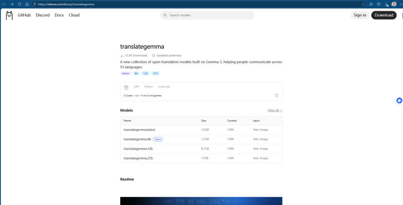This screenshot has height=205, width=403.
Task: Copy the ollama run command
Action: coord(277,96)
